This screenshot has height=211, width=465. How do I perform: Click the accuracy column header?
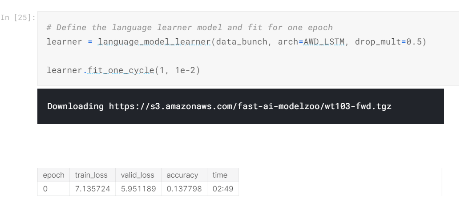[182, 175]
